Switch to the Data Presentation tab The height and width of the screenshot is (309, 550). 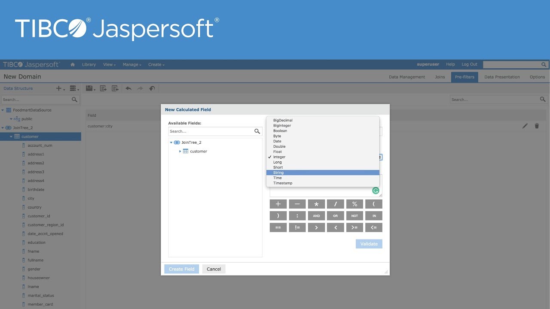tap(502, 77)
